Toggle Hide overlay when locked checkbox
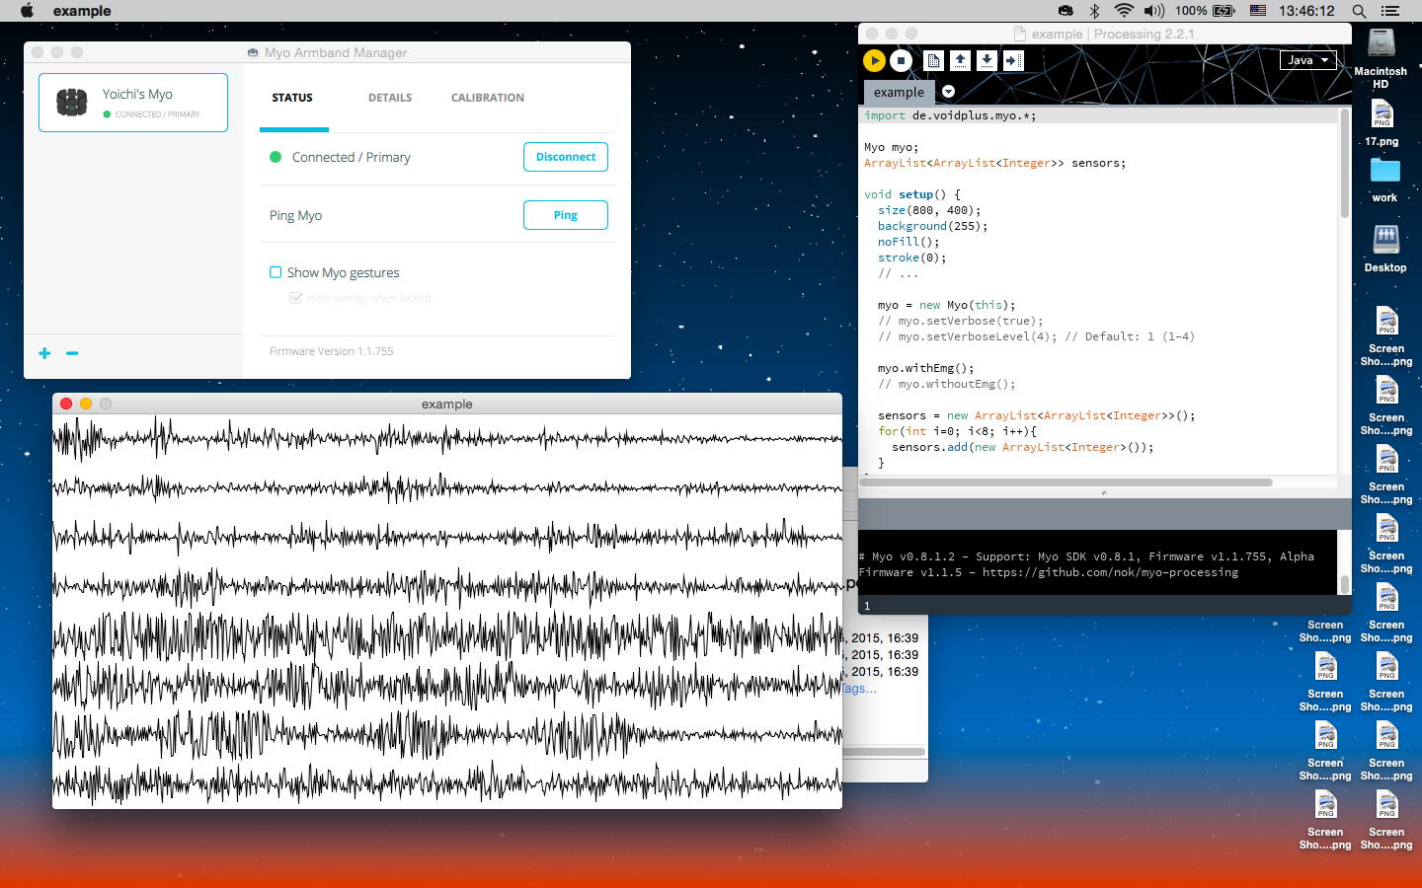This screenshot has width=1422, height=888. 295,298
